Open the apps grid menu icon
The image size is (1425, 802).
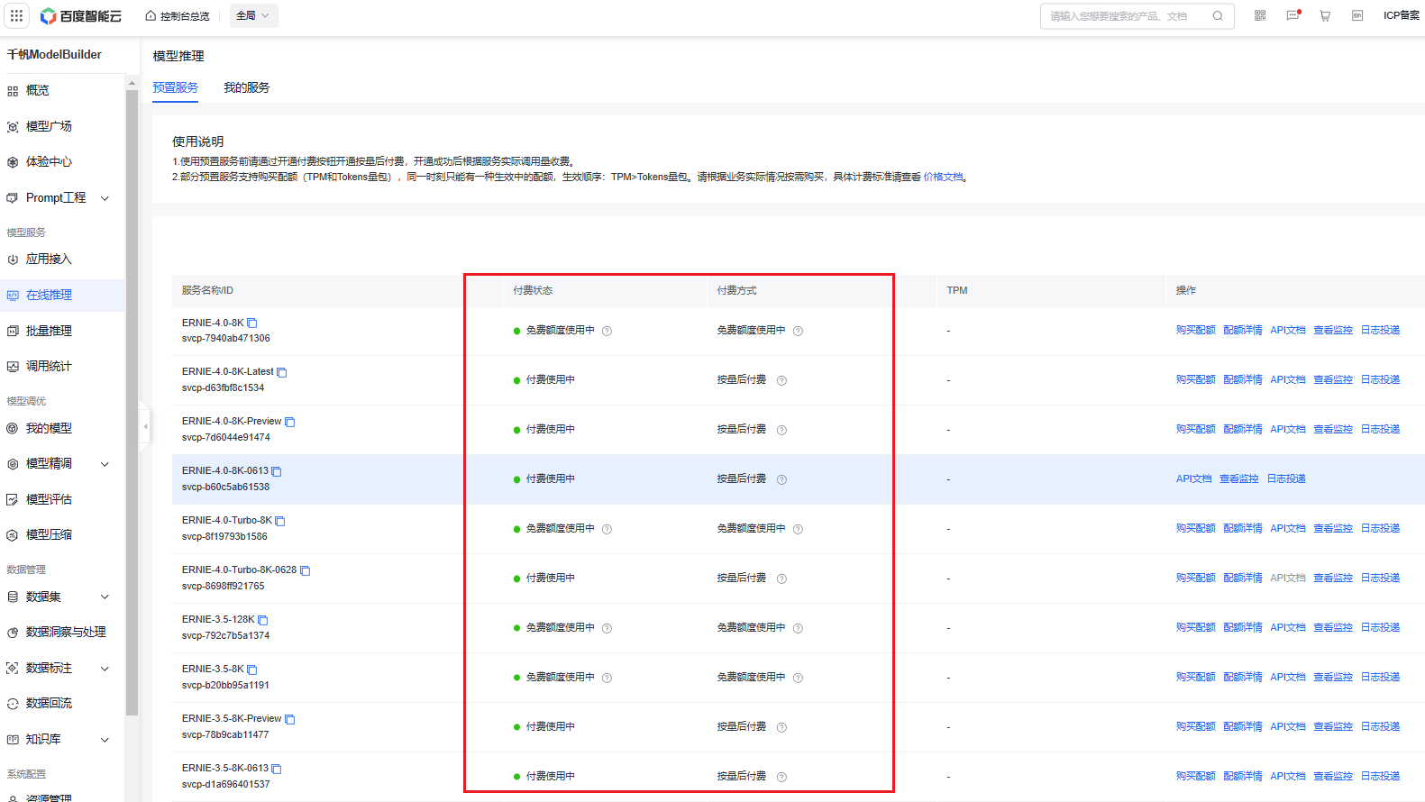tap(16, 15)
